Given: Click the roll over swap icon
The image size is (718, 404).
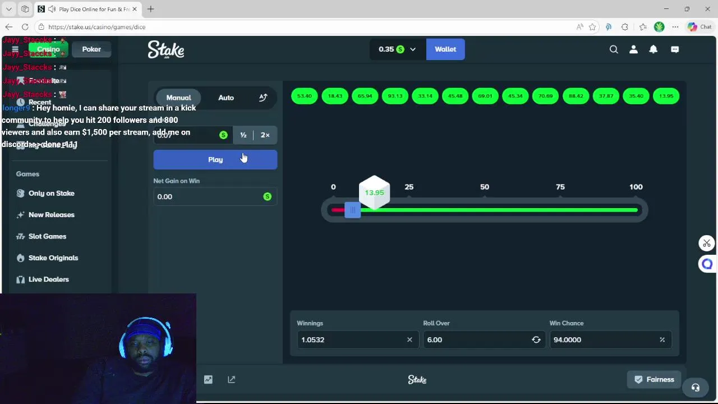Looking at the screenshot, I should tap(536, 339).
